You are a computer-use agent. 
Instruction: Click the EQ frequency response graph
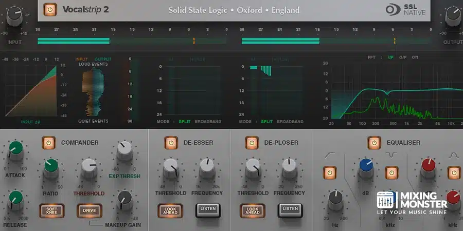[397, 91]
